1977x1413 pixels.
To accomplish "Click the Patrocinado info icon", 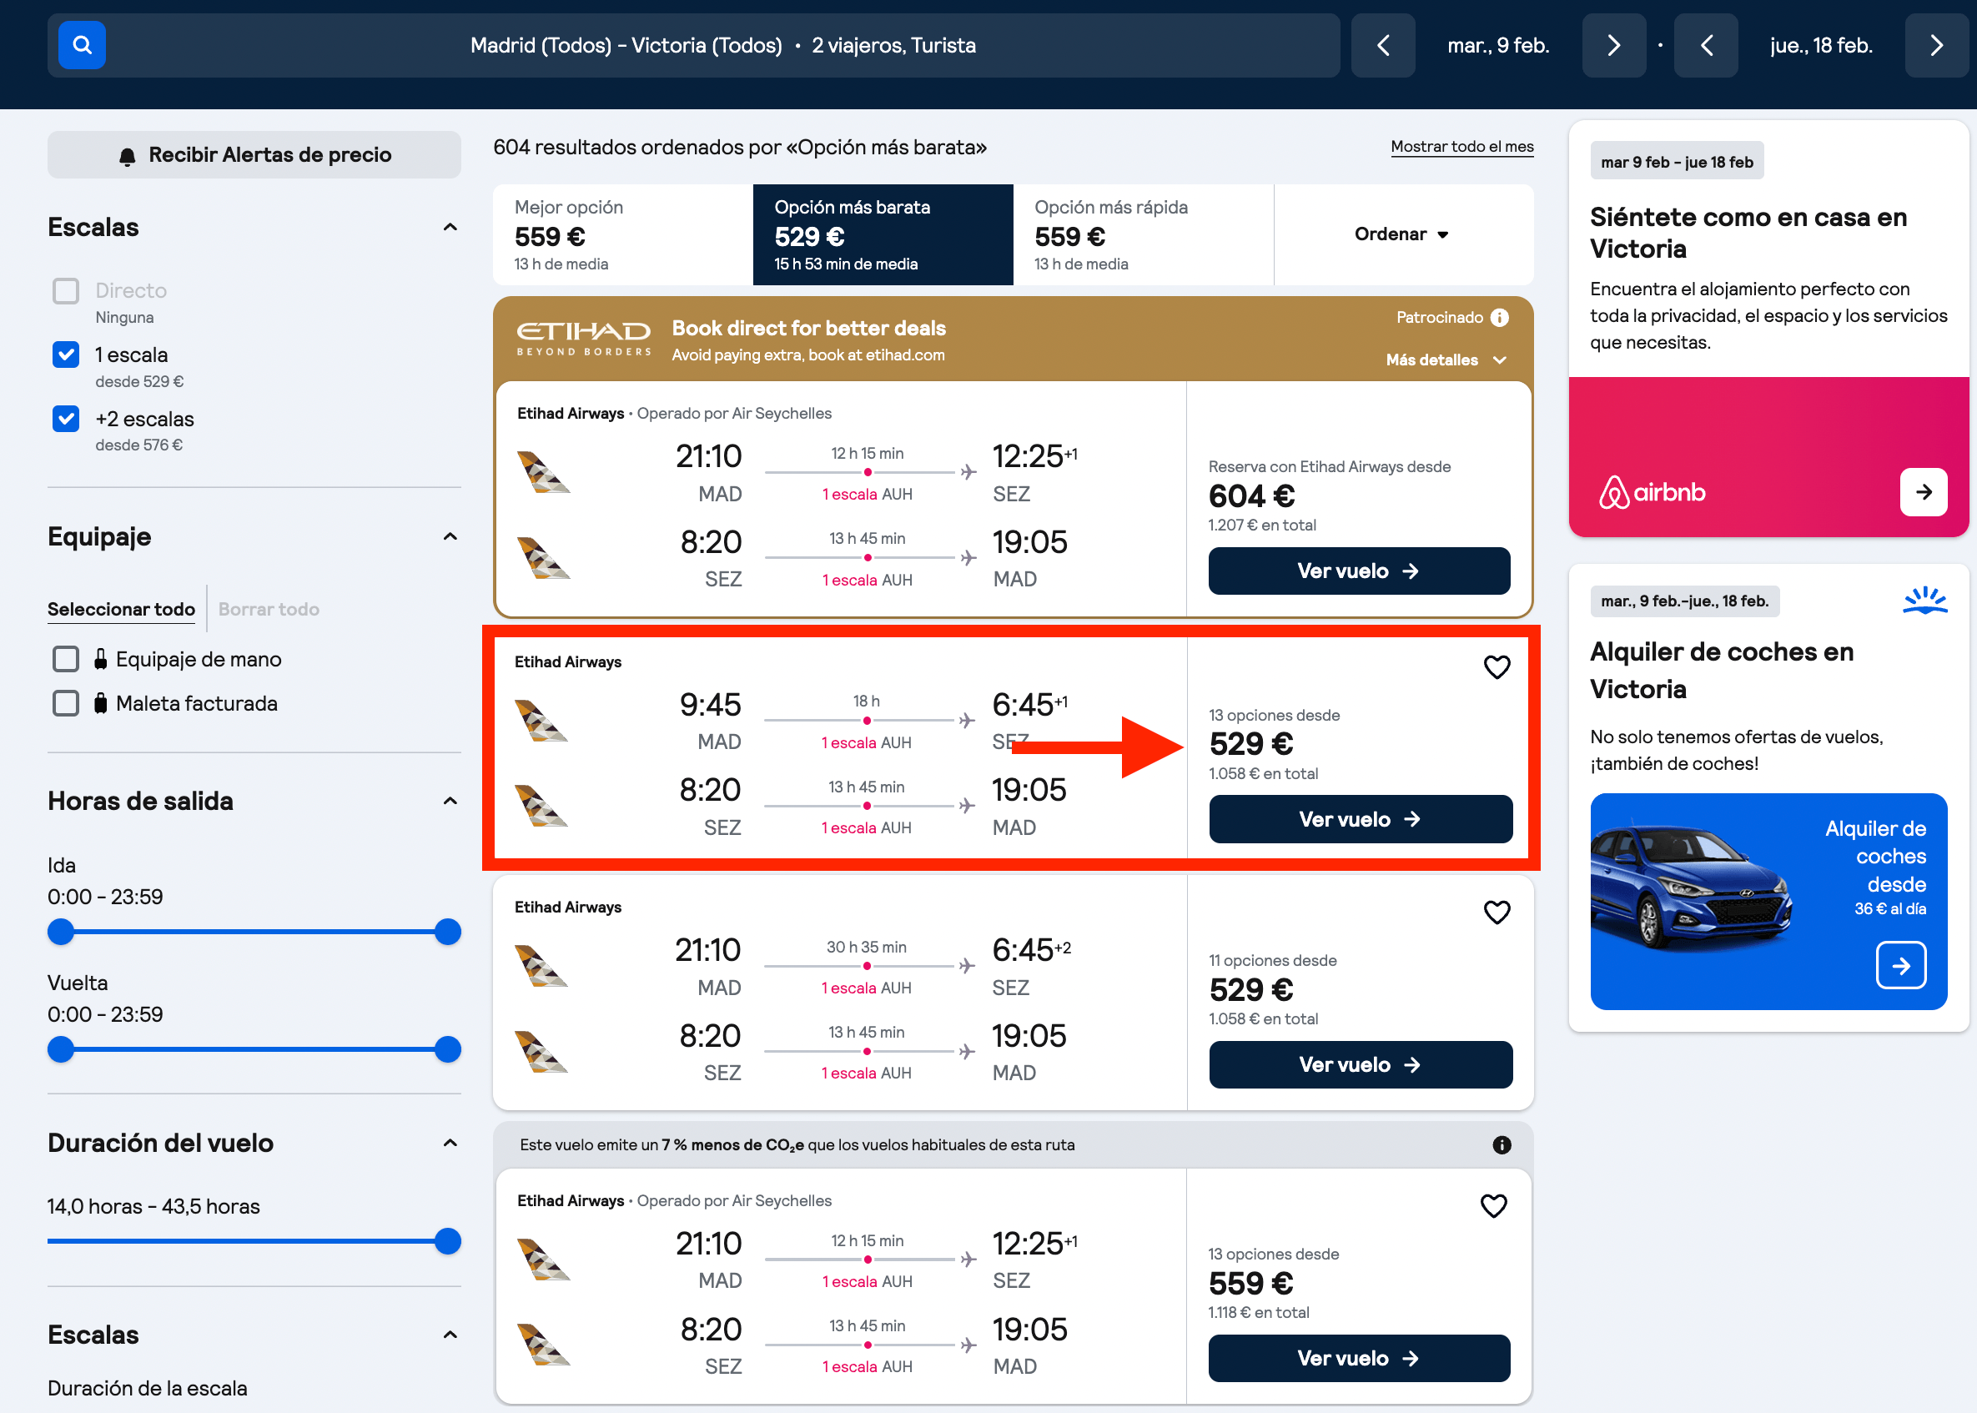I will point(1499,318).
